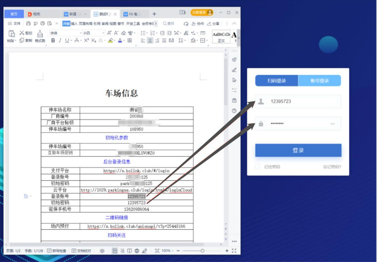Toggle Bold formatting

click(53, 40)
